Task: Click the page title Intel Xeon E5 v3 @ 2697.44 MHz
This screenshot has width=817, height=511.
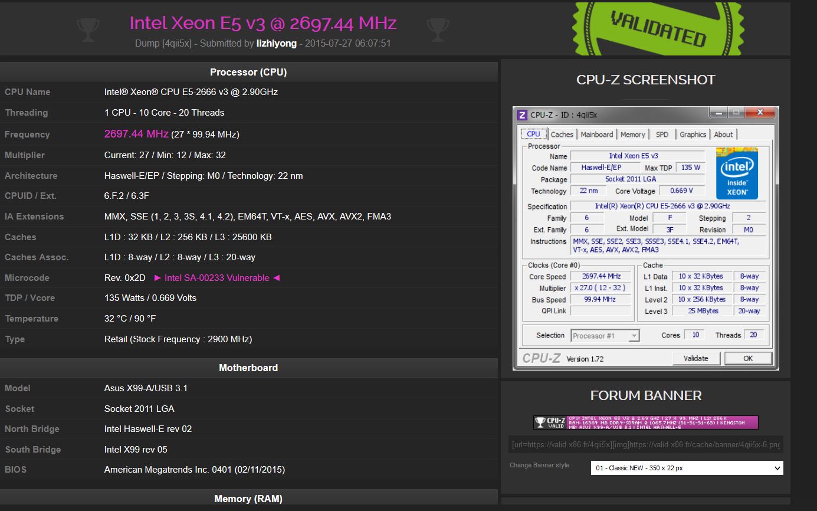Action: point(263,22)
